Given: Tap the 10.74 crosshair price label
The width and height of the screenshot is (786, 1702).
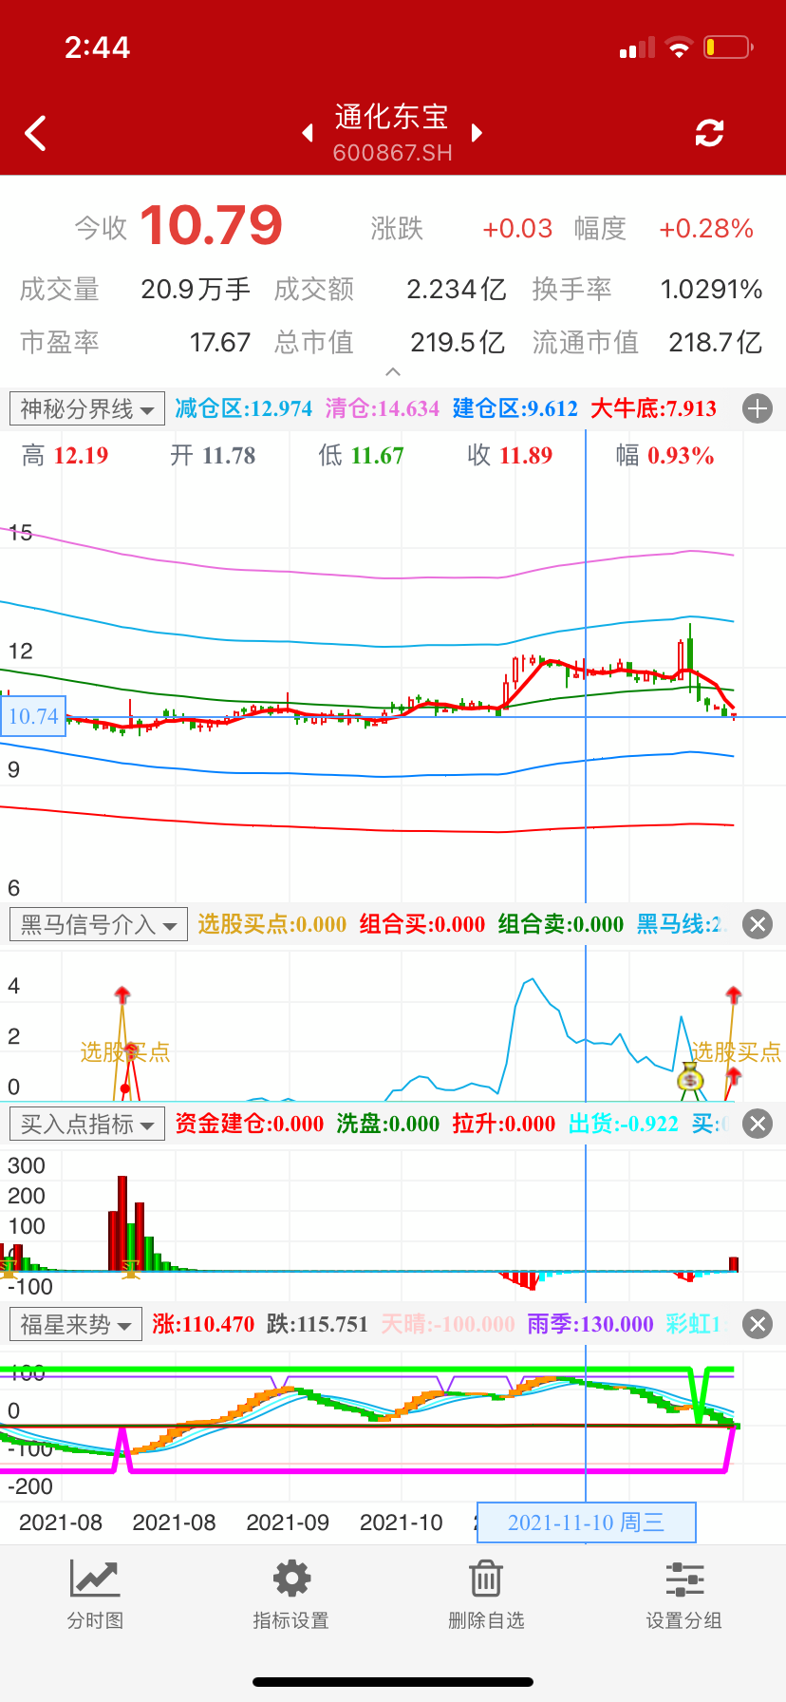Looking at the screenshot, I should [x=33, y=716].
